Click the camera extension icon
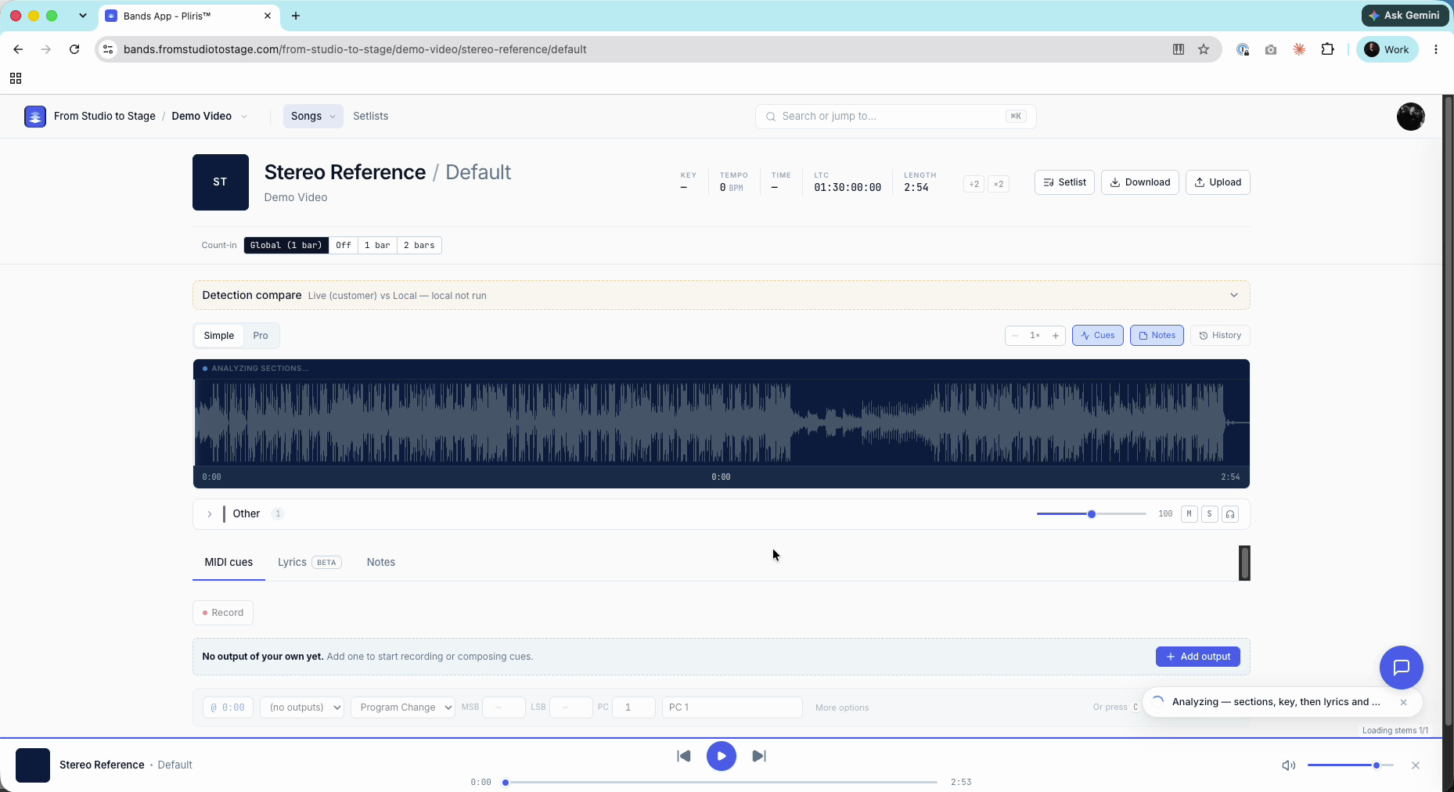Viewport: 1454px width, 792px height. (x=1271, y=49)
